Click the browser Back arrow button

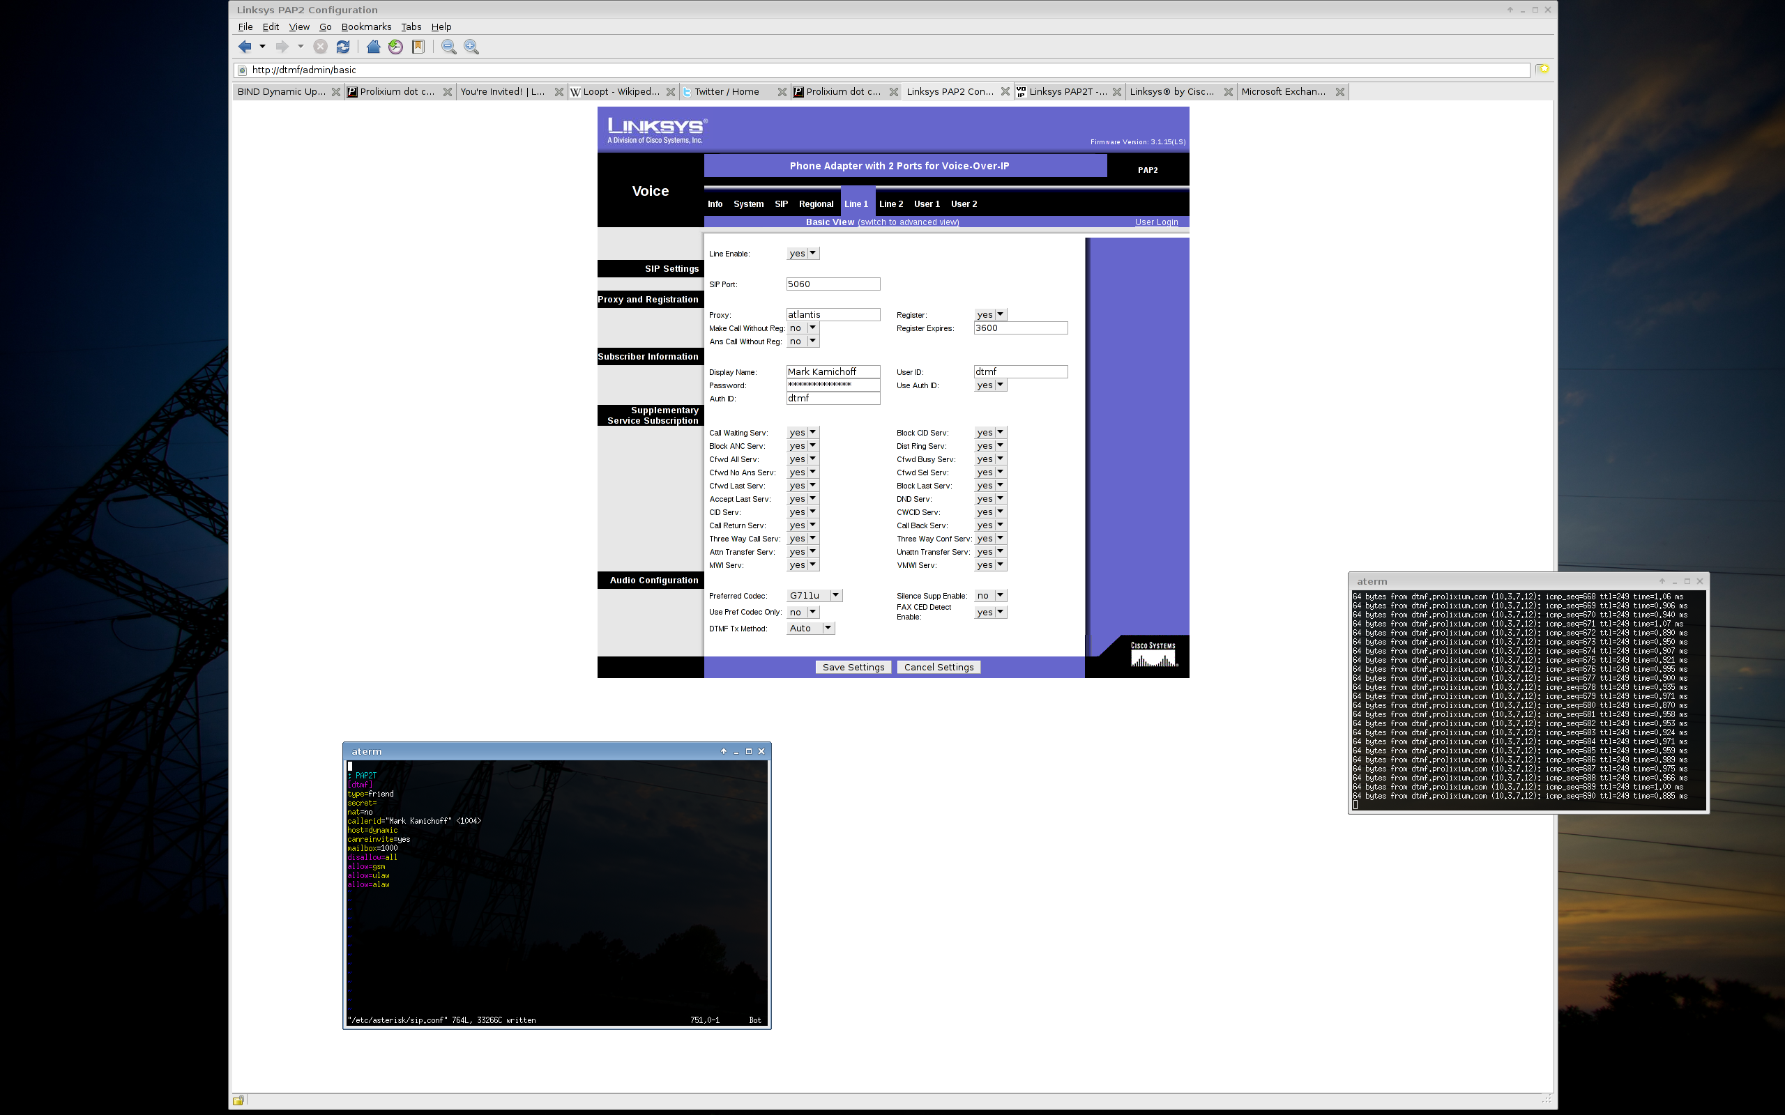[245, 47]
